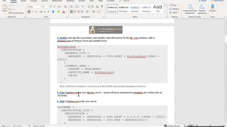Open the Design ribbon tab
The height and width of the screenshot is (127, 227).
(34, 1)
